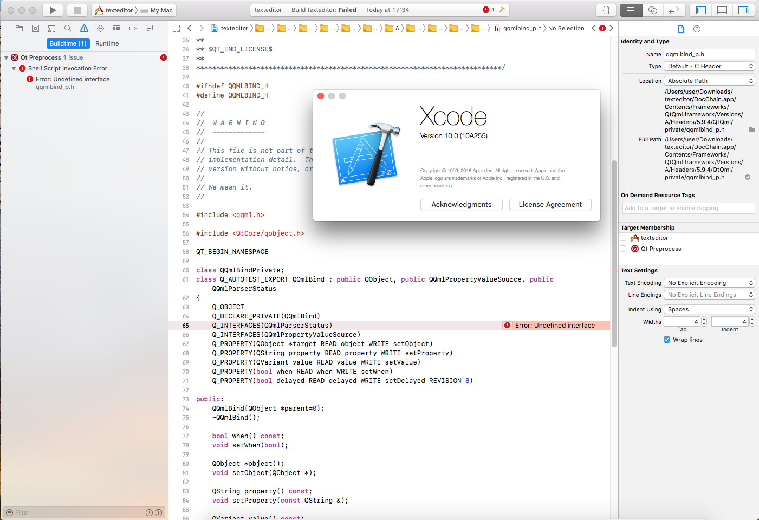Switch to the Assistant editor
Viewport: 759px width, 520px height.
click(x=653, y=10)
